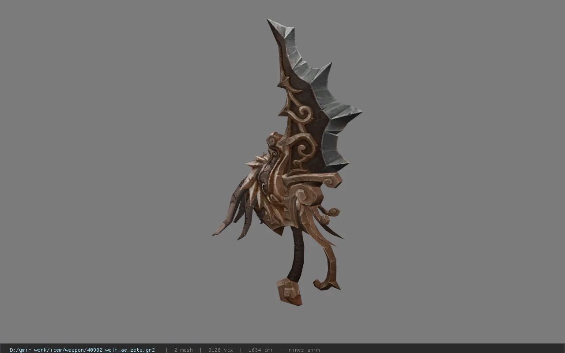Viewport: 565px width, 353px height.
Task: Click the file path 40902_wolf_ae_zeta.gr2 in status bar
Action: click(x=82, y=350)
